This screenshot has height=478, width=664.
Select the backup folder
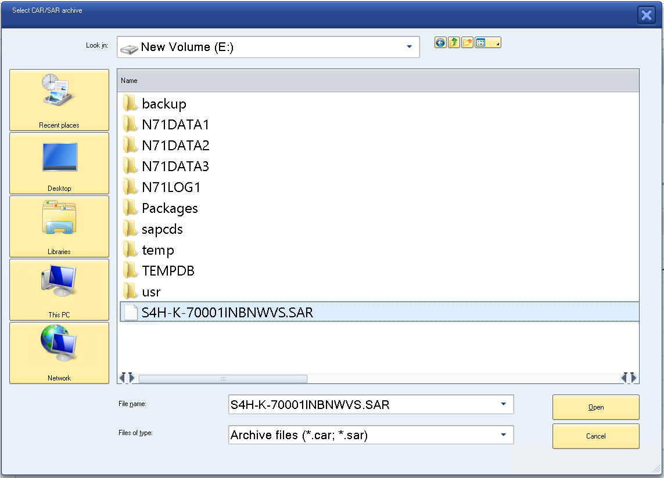coord(164,104)
